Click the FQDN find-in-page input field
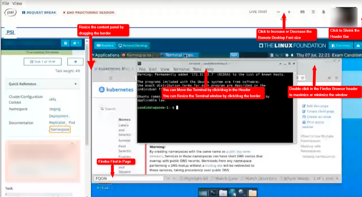This screenshot has width=362, height=197. (x=129, y=178)
